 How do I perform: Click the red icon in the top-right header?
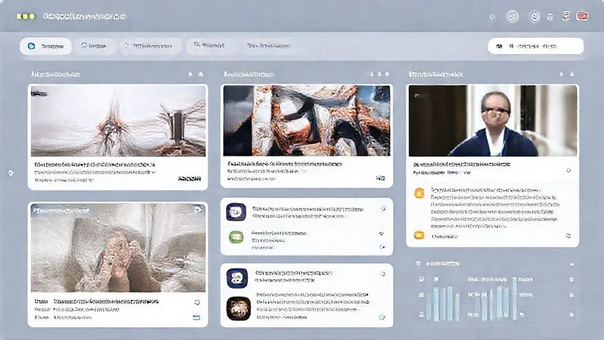(x=582, y=17)
